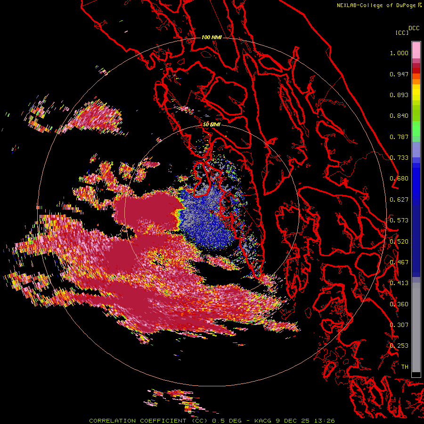
Task: Click the 0.787 legend value
Action: pyautogui.click(x=399, y=137)
